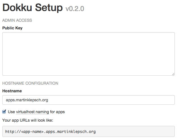This screenshot has width=177, height=140.
Task: Click the apps.martinklepsch.org text in Hostname field
Action: point(27,100)
